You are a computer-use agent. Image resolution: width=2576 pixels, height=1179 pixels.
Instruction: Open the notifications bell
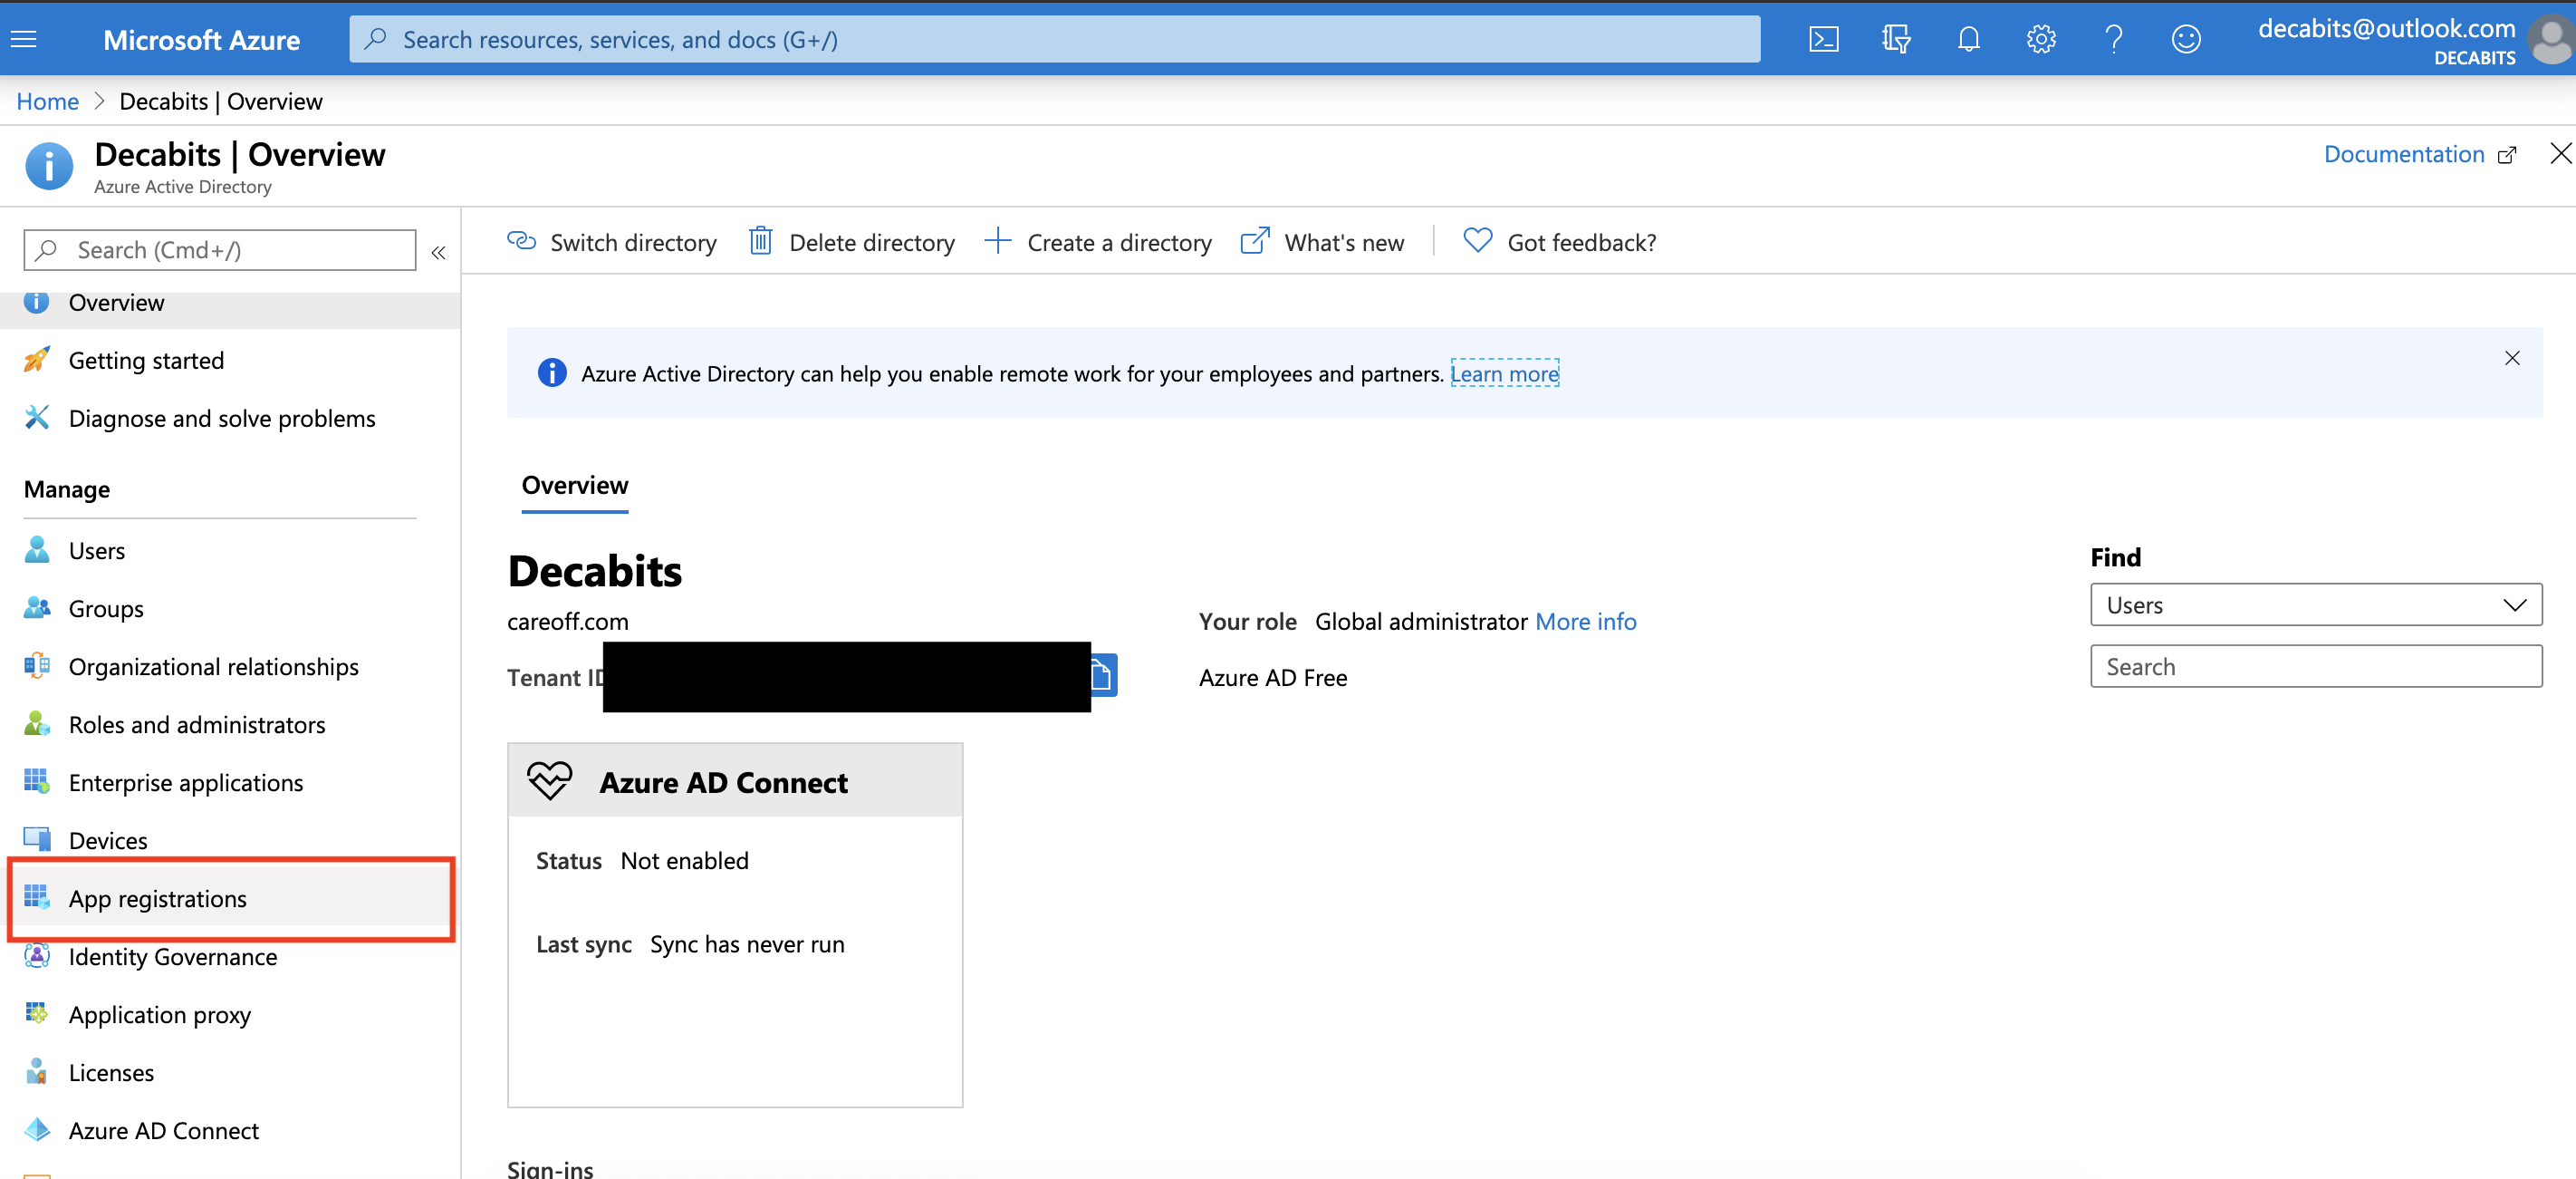1968,39
